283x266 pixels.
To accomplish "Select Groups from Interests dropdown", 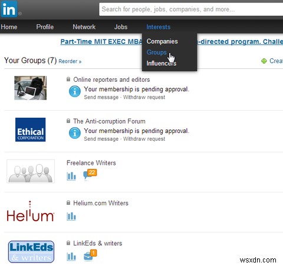I will 157,52.
